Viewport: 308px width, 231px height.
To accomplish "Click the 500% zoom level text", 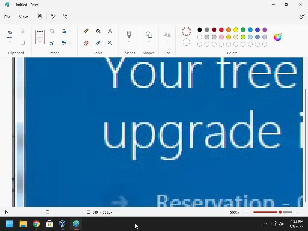I will [234, 212].
